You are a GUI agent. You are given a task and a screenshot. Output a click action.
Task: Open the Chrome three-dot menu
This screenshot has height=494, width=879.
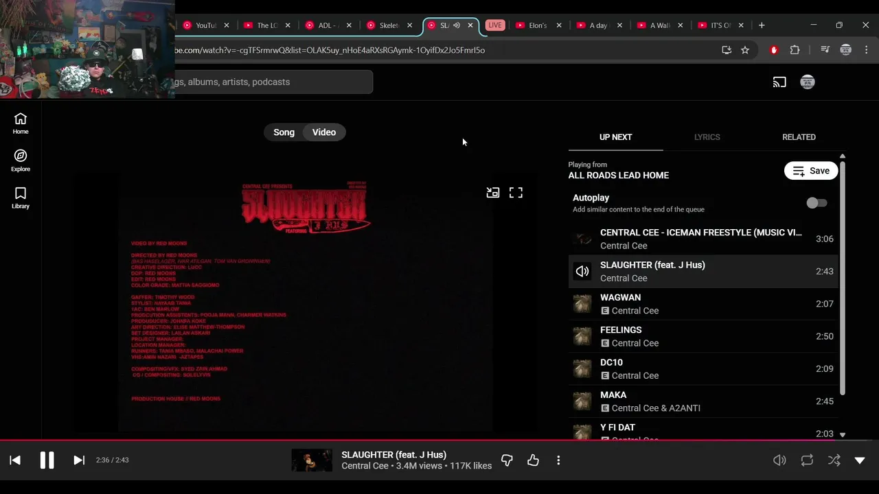[867, 50]
